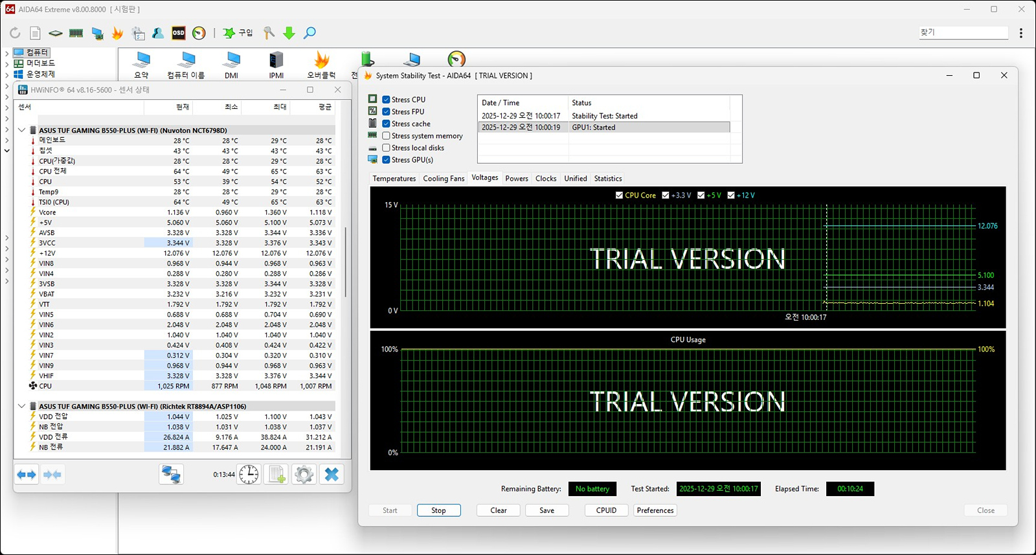Open the 오버클럭 overclock flame icon
The image size is (1036, 555).
(x=321, y=65)
